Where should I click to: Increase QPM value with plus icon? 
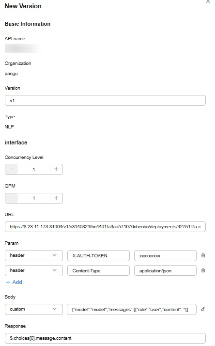click(x=56, y=198)
